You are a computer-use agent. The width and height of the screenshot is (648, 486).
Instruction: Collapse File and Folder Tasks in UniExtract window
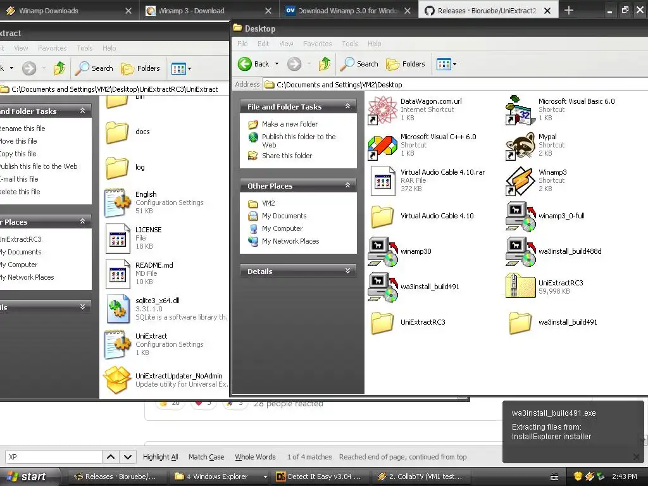point(83,111)
